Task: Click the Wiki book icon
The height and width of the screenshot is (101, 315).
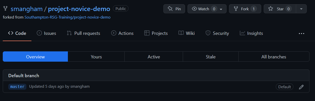Action: [181, 33]
